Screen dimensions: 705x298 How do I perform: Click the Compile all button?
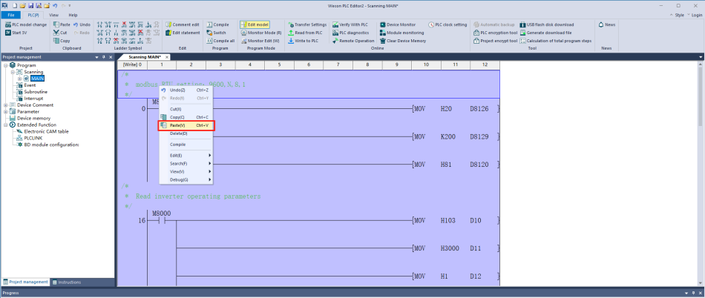(219, 41)
